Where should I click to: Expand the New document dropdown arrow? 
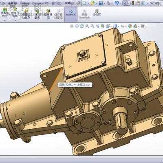point(88,3)
